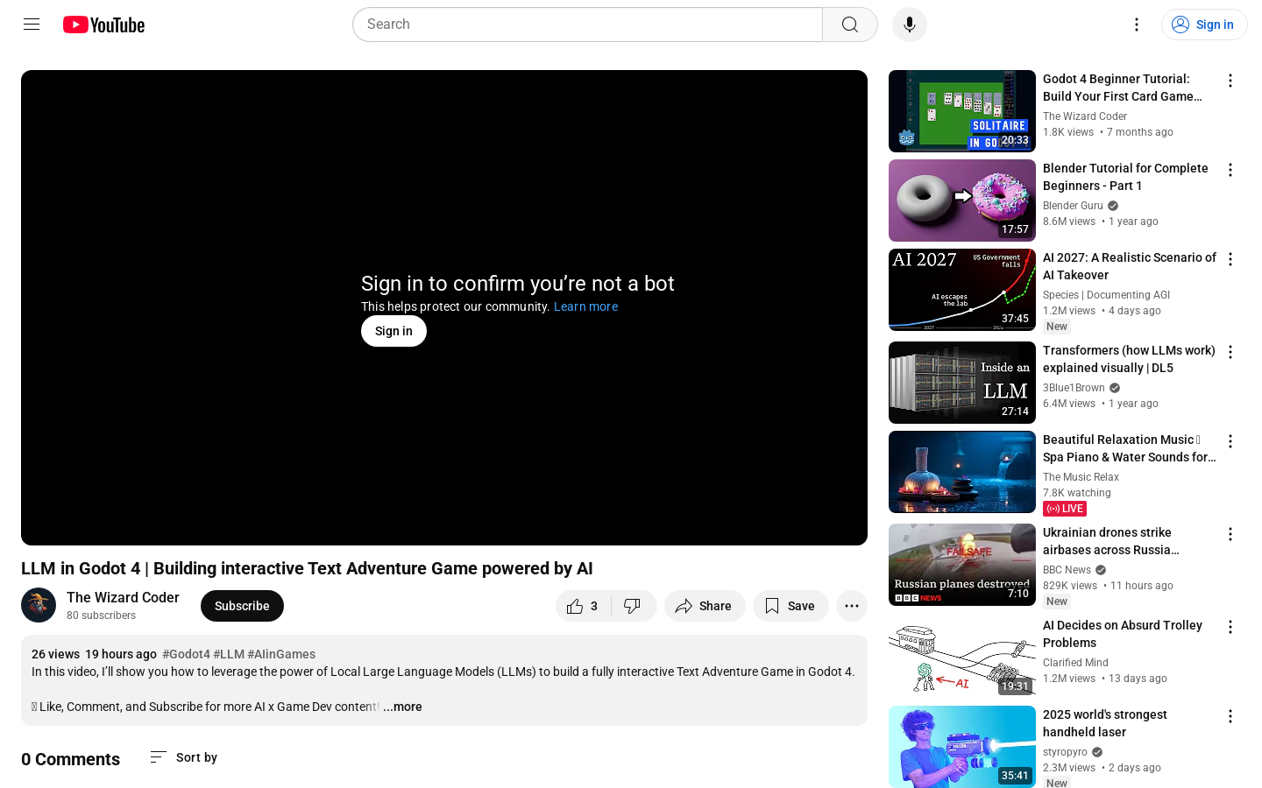
Task: Start voice search with microphone
Action: click(x=910, y=25)
